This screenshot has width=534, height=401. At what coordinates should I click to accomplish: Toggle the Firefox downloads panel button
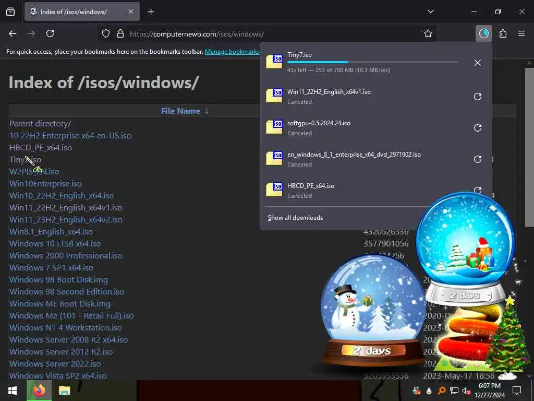483,33
